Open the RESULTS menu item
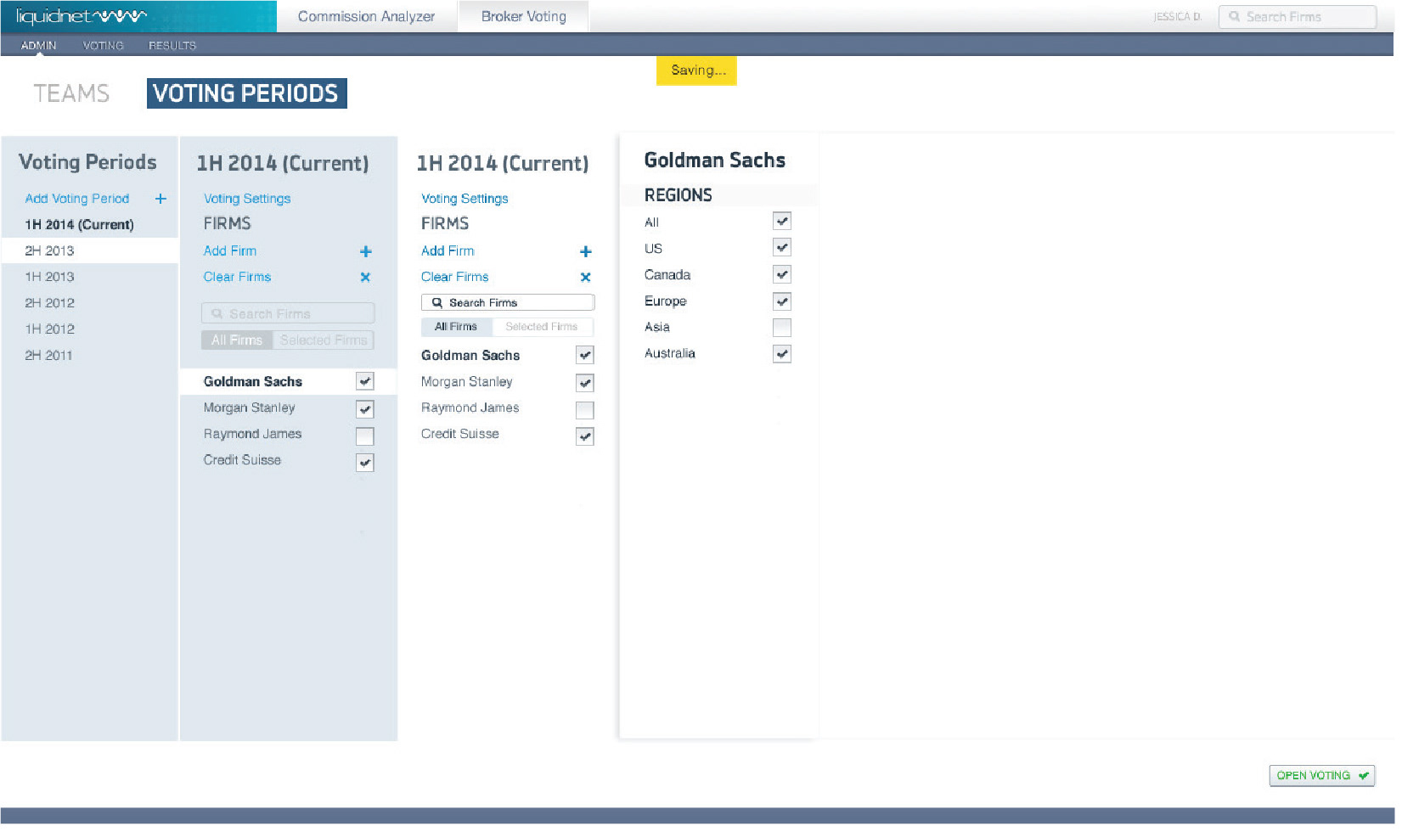The height and width of the screenshot is (832, 1402). [x=173, y=46]
